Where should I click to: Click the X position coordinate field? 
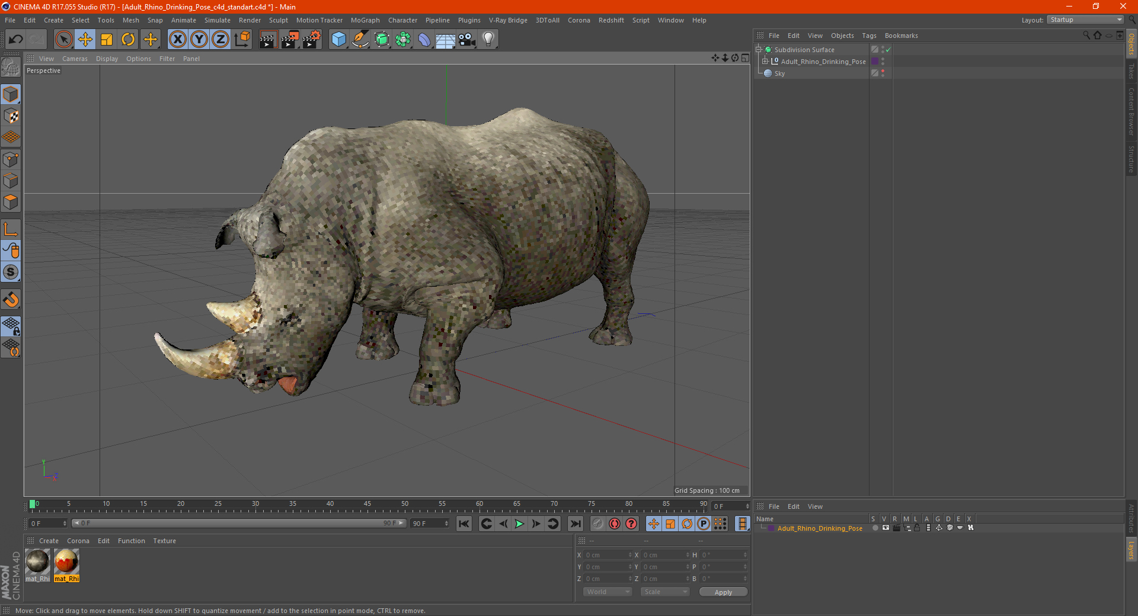(608, 555)
